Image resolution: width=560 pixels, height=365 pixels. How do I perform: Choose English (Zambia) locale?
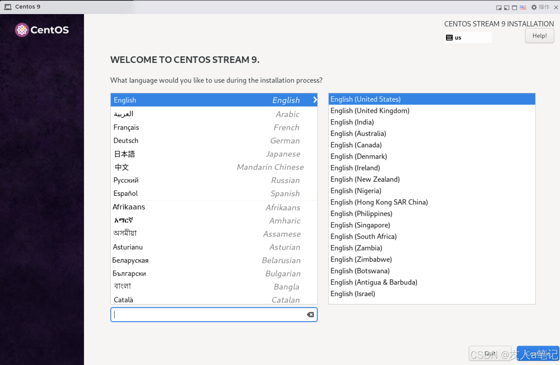[432, 248]
